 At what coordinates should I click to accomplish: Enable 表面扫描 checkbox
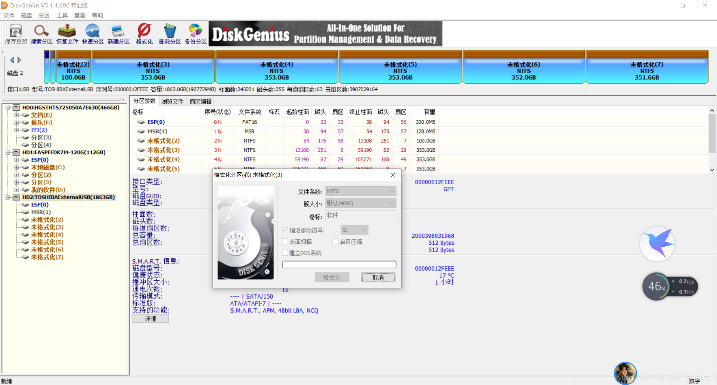(285, 241)
